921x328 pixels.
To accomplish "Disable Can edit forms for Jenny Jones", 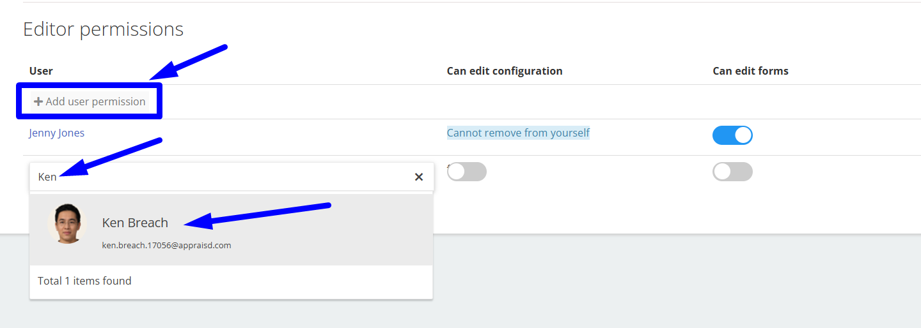I will [x=732, y=135].
